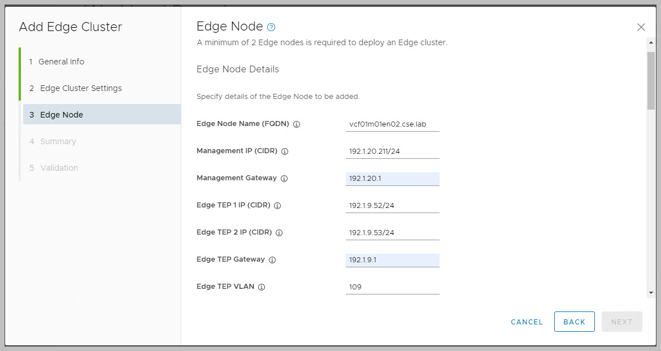This screenshot has height=351, width=661.
Task: Show info tooltip for Edge TEP 1 IP
Action: [277, 206]
